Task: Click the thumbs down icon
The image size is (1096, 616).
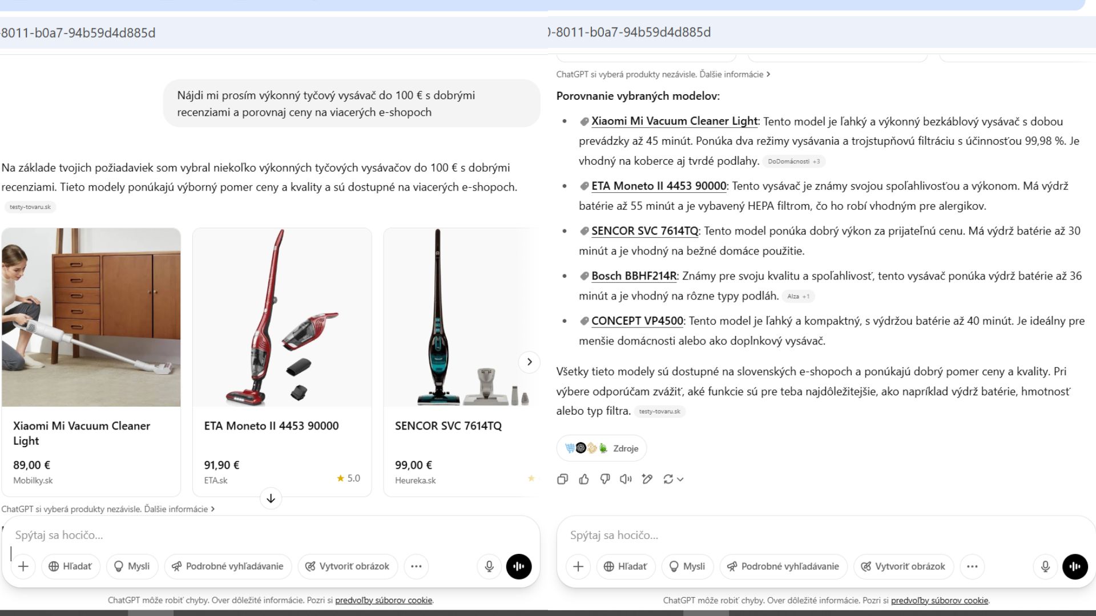Action: 605,479
